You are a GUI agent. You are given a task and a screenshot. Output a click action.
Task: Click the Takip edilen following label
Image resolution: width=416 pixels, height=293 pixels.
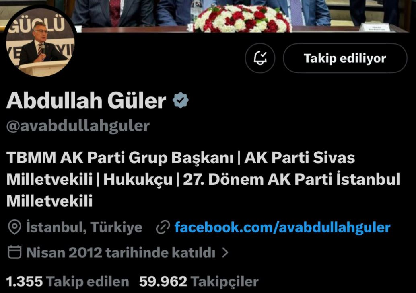(x=88, y=281)
